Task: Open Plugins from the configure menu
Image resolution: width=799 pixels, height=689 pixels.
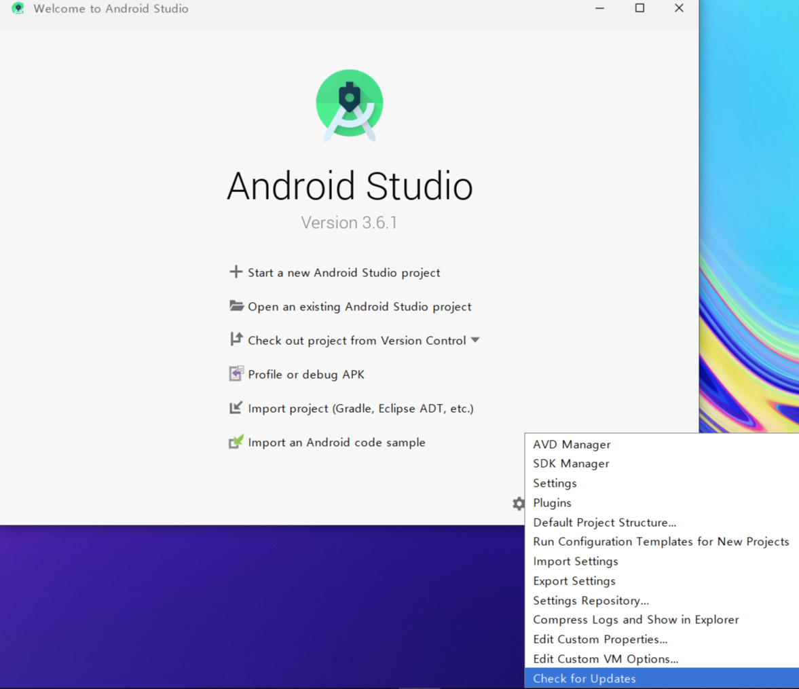Action: tap(662, 503)
